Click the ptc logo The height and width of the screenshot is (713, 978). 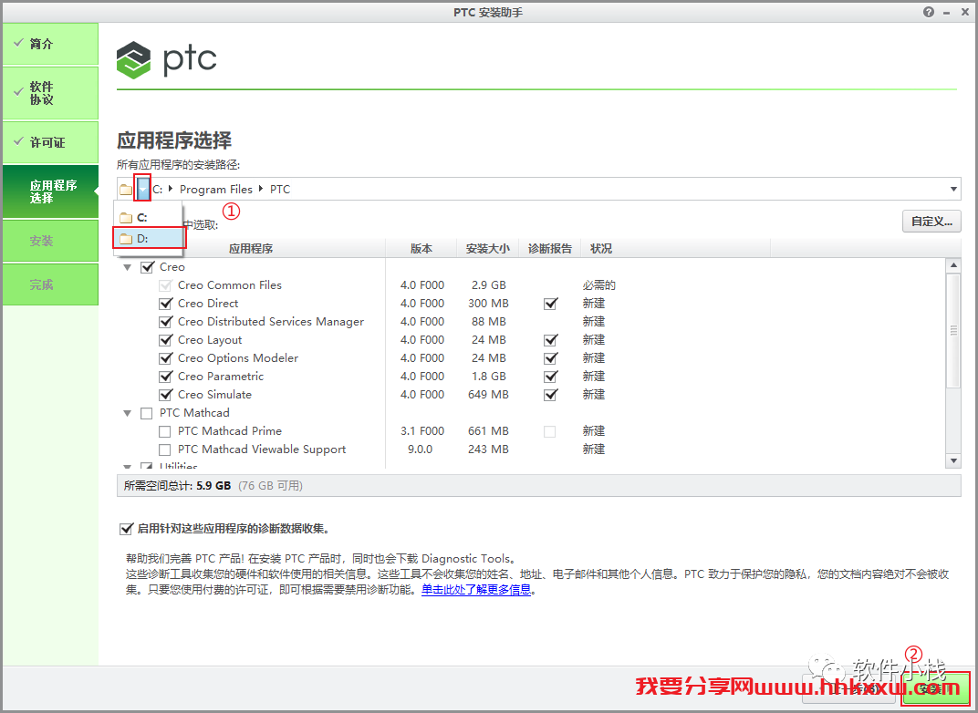[x=167, y=60]
